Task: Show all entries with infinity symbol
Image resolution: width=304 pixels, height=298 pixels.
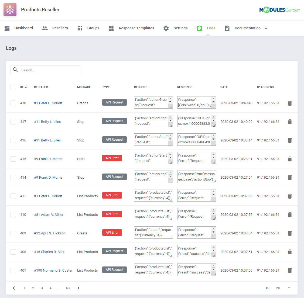Action: [x=289, y=288]
